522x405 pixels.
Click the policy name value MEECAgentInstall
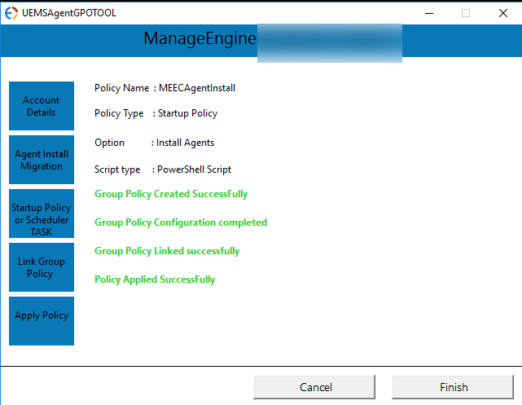click(x=197, y=88)
